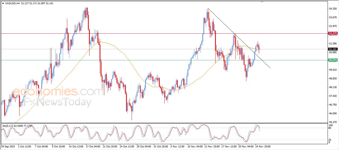
Task: Select the black 51.141 current price label
Action: (x=333, y=49)
